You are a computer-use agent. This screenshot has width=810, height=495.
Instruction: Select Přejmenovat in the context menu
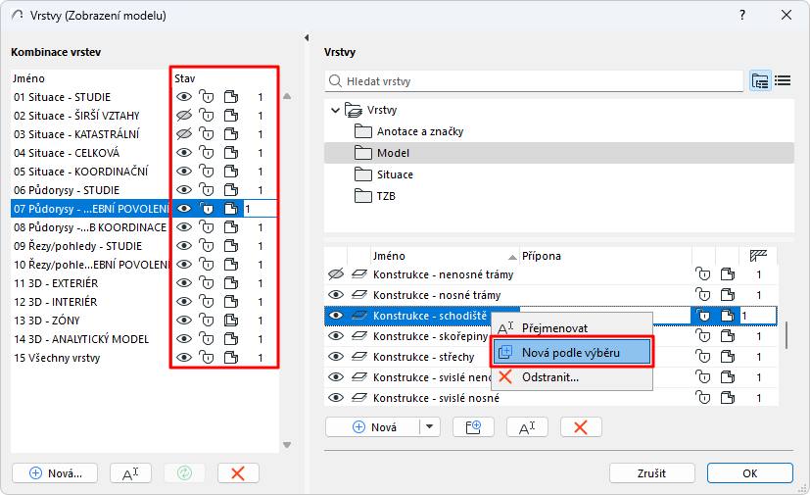(x=554, y=328)
